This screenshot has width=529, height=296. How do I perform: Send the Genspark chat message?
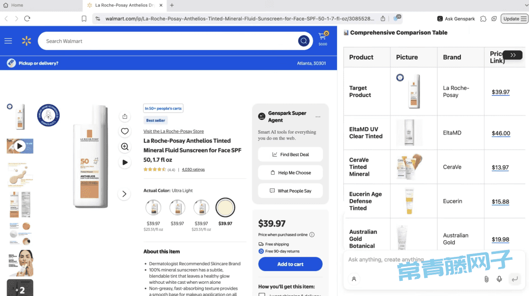[514, 279]
